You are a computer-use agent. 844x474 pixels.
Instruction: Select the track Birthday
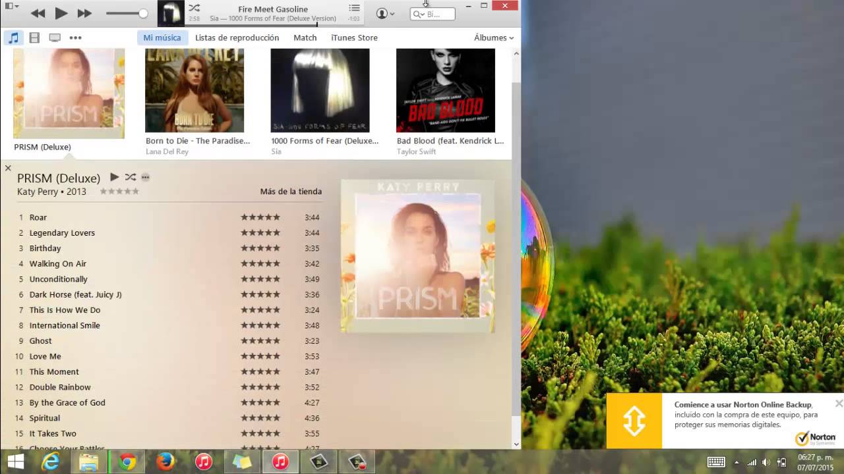[45, 248]
